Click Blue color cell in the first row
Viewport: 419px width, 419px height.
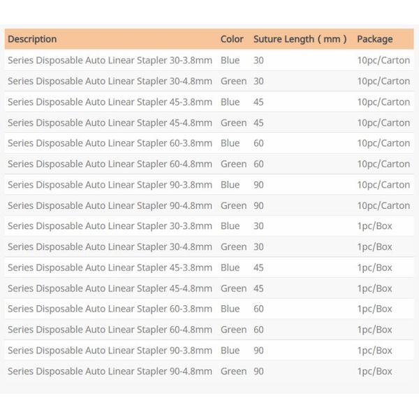point(230,60)
